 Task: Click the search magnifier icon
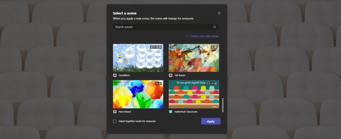(215, 27)
